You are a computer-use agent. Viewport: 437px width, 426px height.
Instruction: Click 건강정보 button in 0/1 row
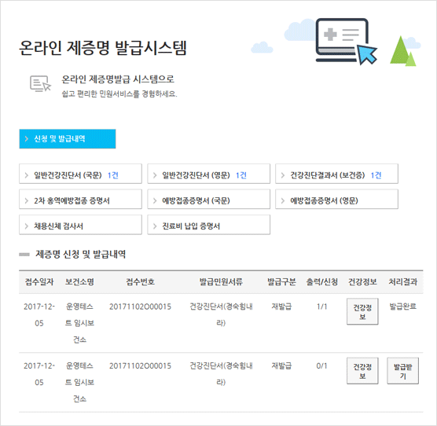tap(362, 371)
